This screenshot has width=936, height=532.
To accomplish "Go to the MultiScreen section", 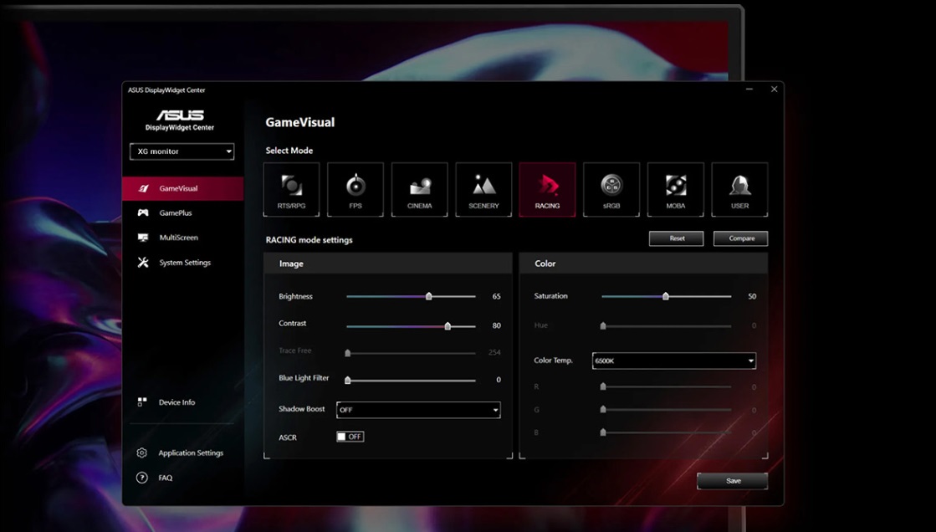I will tap(178, 238).
